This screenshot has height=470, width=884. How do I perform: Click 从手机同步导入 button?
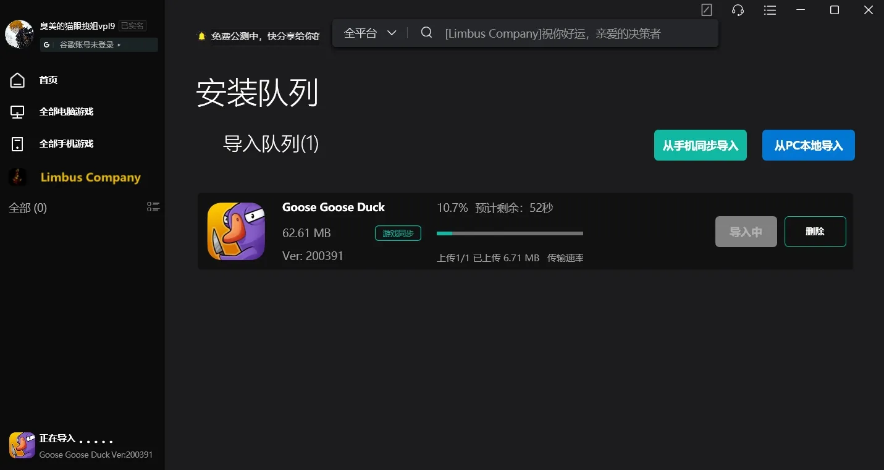pyautogui.click(x=701, y=145)
